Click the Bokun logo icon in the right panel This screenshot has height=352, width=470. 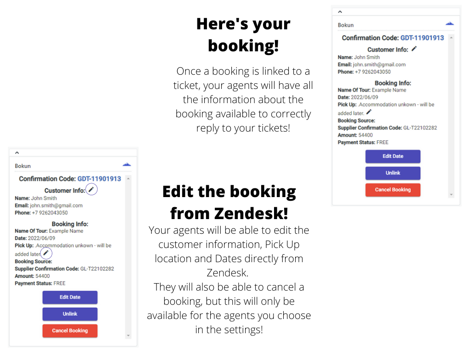point(450,23)
